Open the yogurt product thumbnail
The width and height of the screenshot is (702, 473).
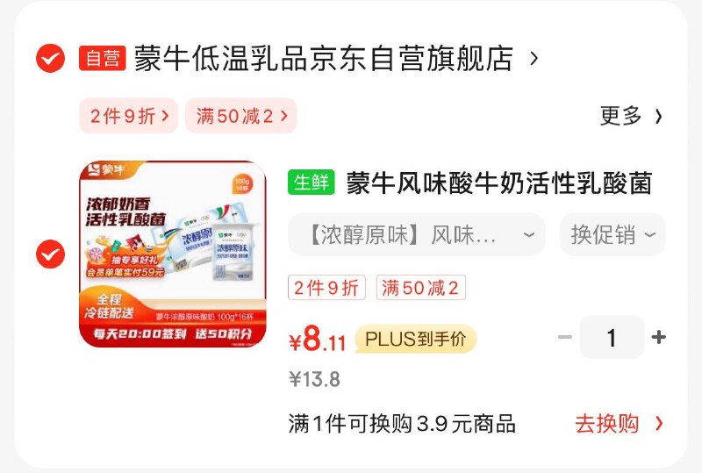[173, 254]
